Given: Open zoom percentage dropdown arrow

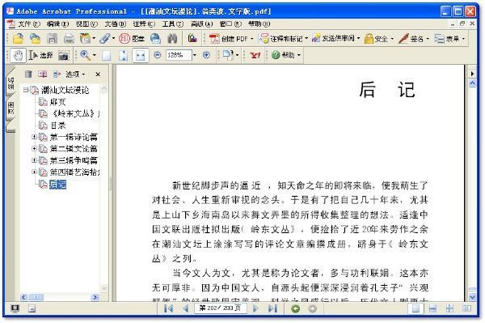Looking at the screenshot, I should click(x=195, y=55).
